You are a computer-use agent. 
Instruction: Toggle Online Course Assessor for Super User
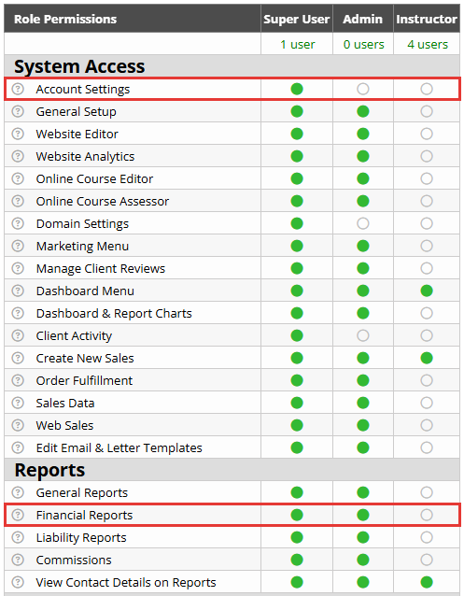pyautogui.click(x=297, y=201)
